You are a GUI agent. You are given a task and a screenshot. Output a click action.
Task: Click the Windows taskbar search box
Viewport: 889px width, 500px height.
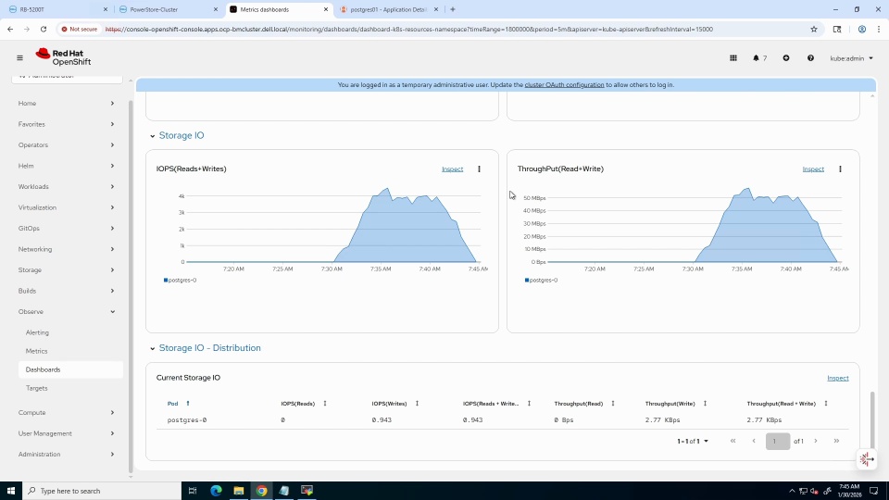coord(102,491)
